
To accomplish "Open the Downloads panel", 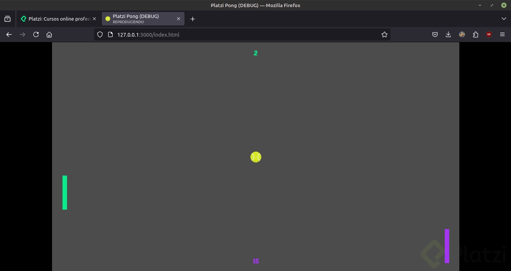I will point(448,34).
